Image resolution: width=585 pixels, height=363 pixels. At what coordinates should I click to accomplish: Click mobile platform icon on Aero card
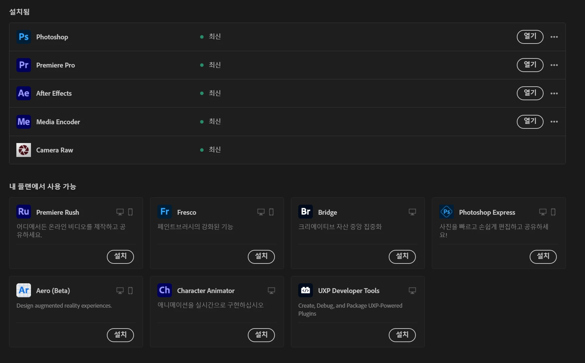[131, 291]
